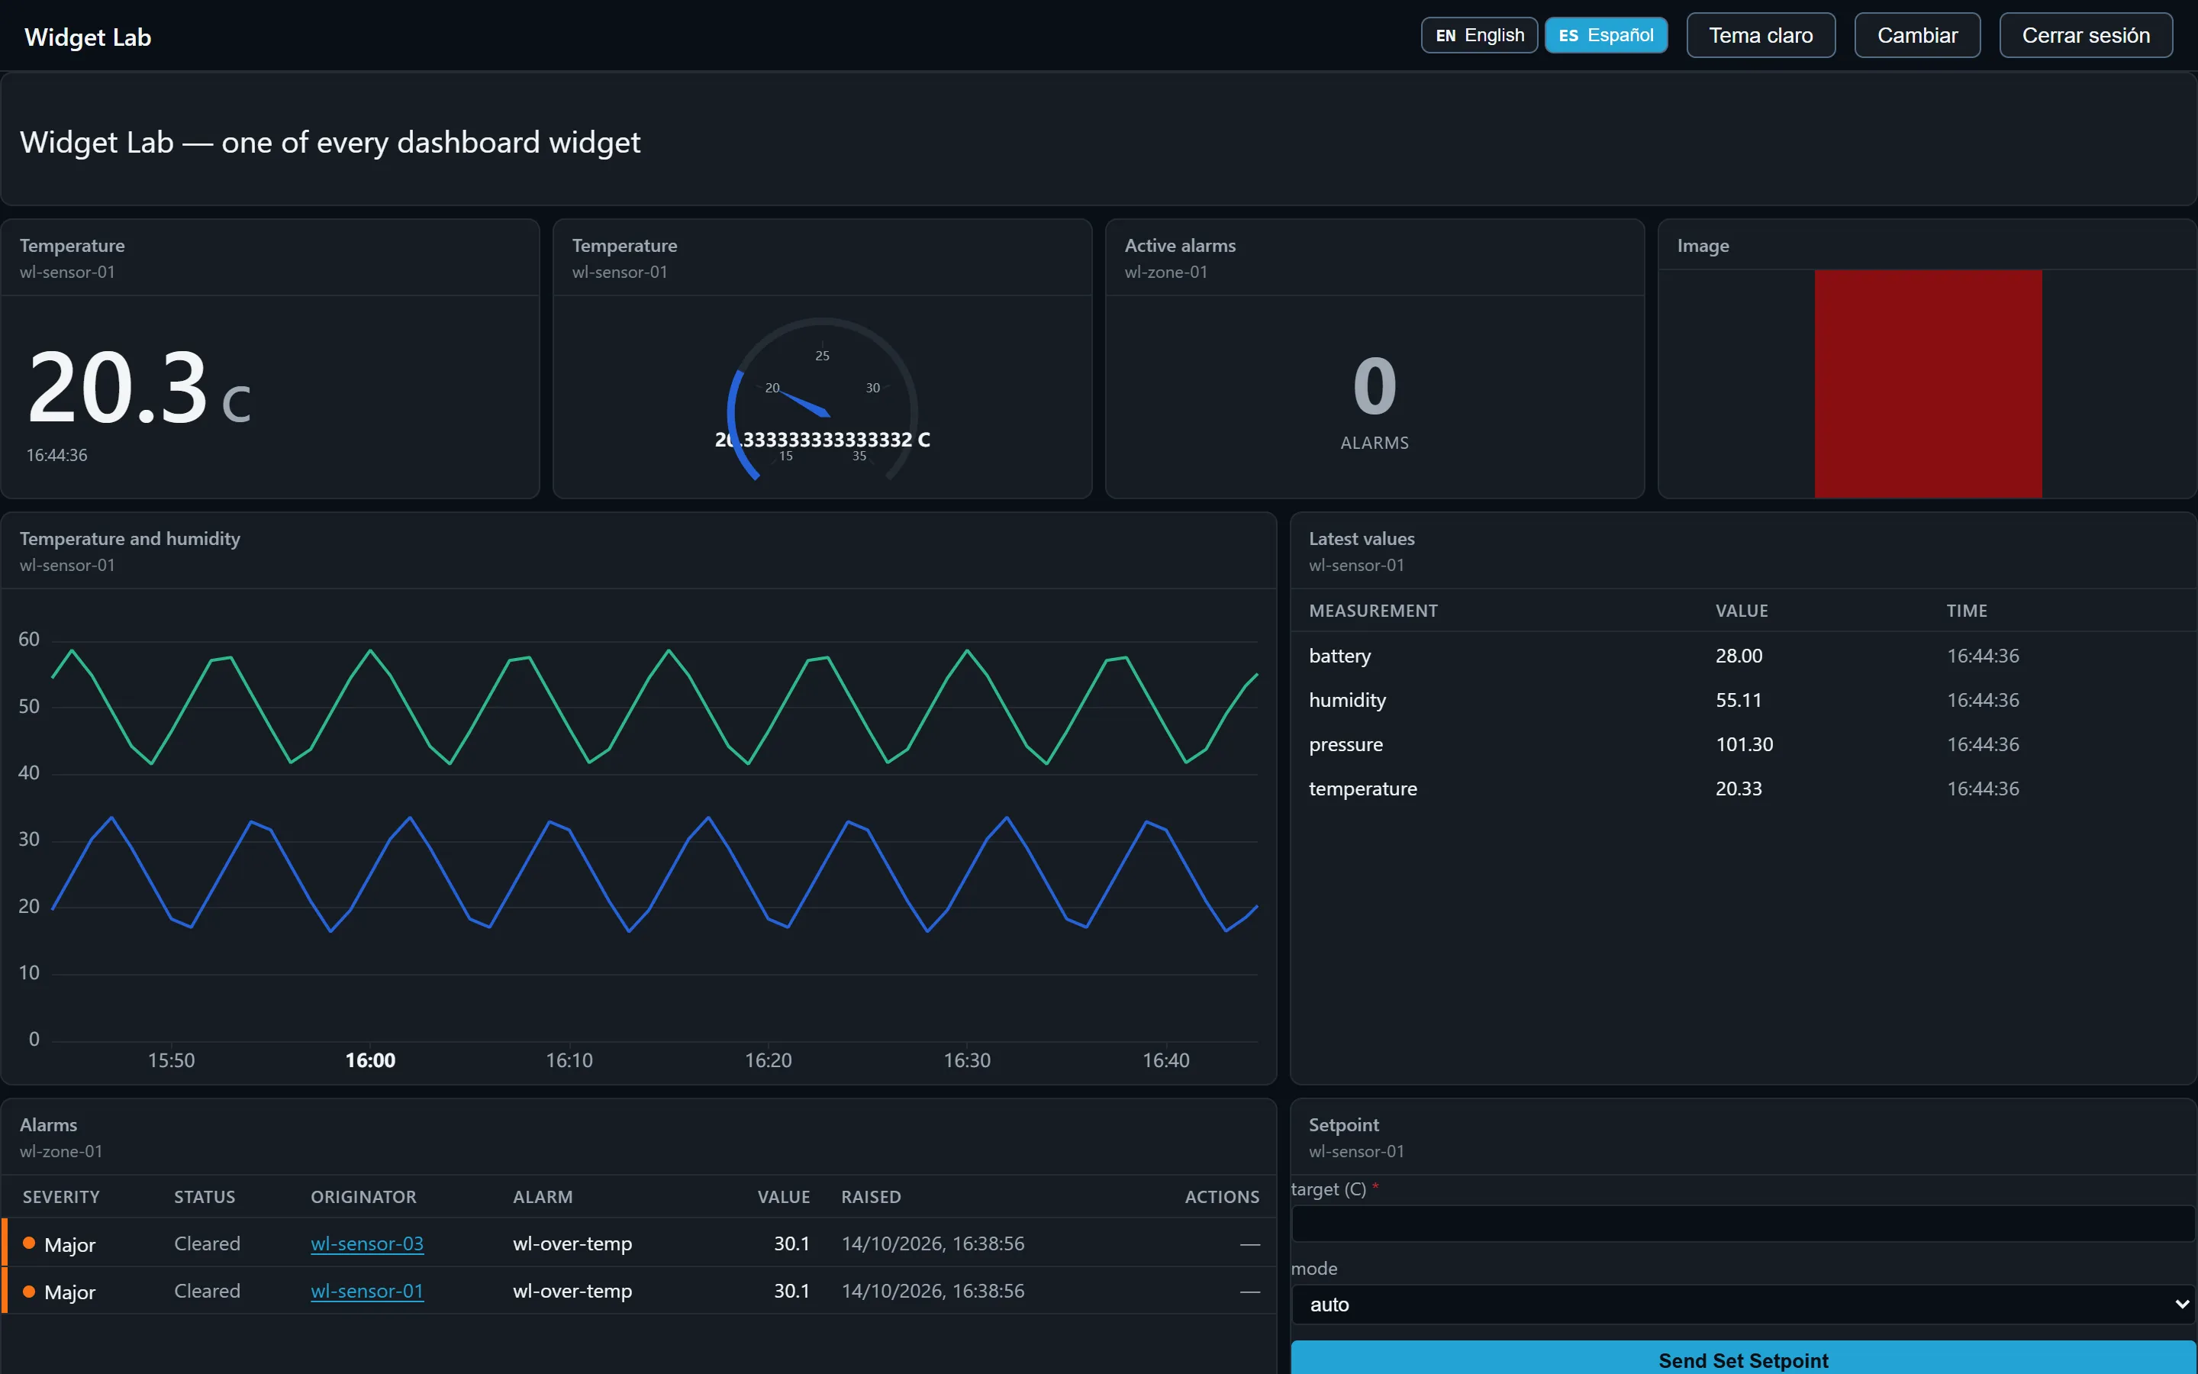The height and width of the screenshot is (1374, 2198).
Task: Switch language to English
Action: pyautogui.click(x=1478, y=35)
